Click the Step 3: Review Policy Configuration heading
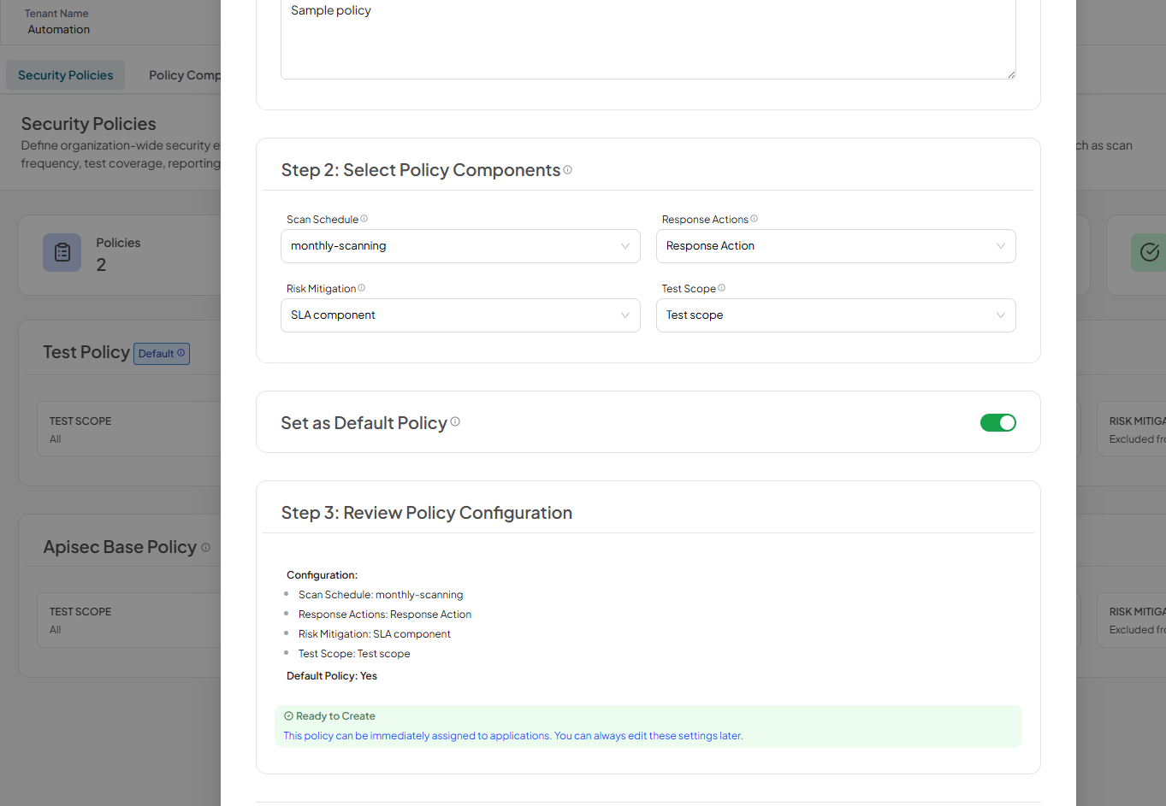Image resolution: width=1166 pixels, height=806 pixels. click(427, 513)
